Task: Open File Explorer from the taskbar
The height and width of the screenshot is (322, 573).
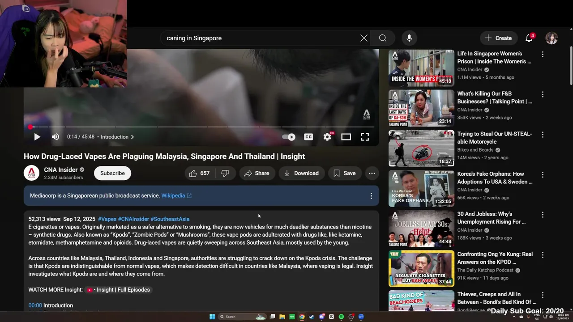Action: point(282,317)
